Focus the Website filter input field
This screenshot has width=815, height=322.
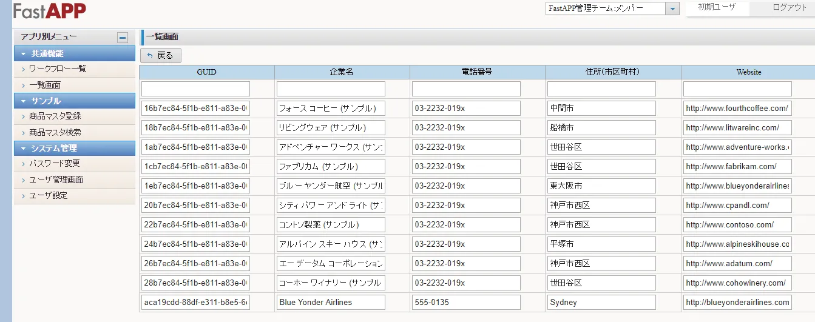tap(737, 89)
